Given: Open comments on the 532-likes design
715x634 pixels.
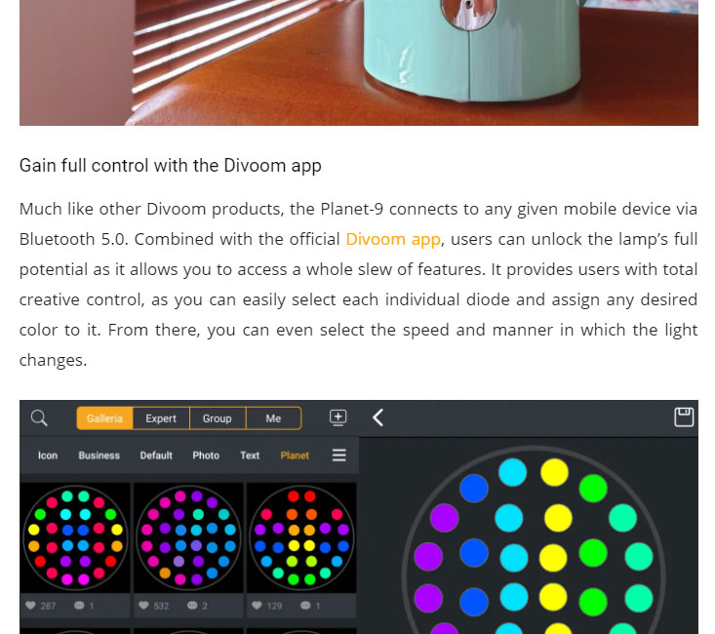Looking at the screenshot, I should coord(192,606).
